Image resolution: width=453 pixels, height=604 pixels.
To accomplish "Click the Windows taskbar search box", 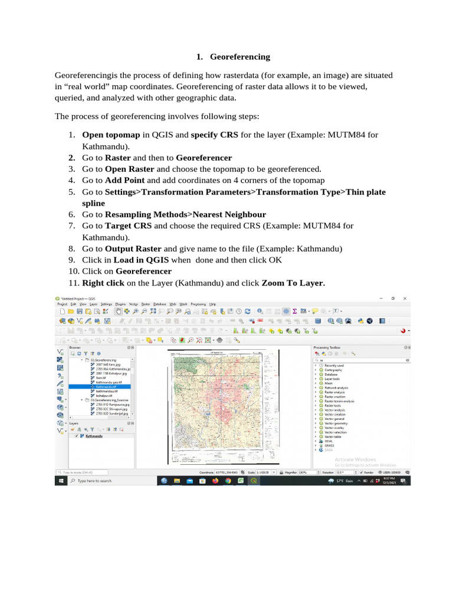I will pyautogui.click(x=113, y=481).
